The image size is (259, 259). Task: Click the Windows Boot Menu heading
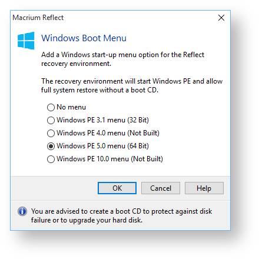[x=84, y=38]
